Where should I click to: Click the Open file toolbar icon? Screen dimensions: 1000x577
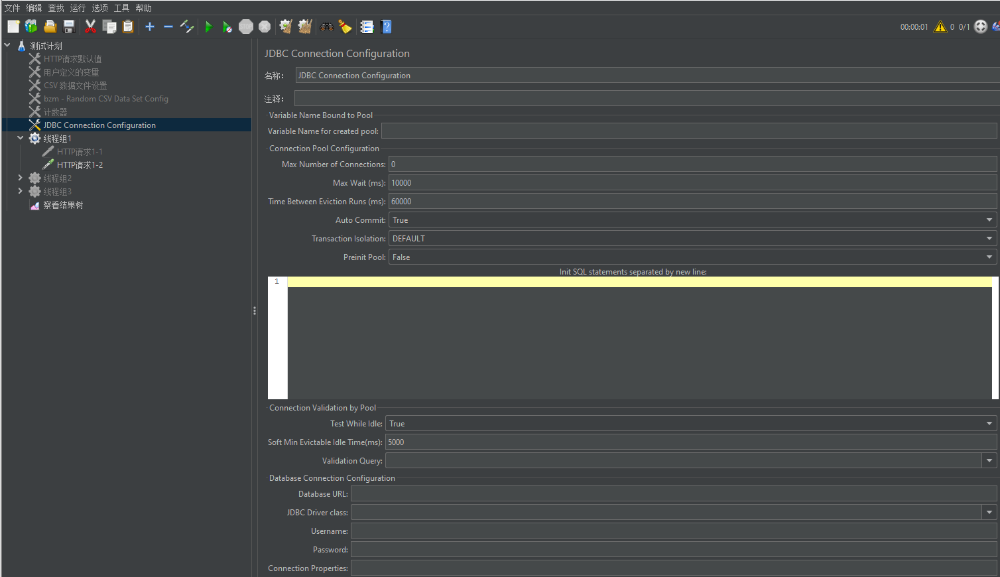click(x=50, y=27)
